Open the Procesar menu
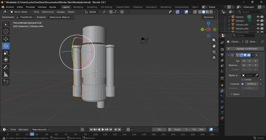266x140 pixels. tap(30, 7)
